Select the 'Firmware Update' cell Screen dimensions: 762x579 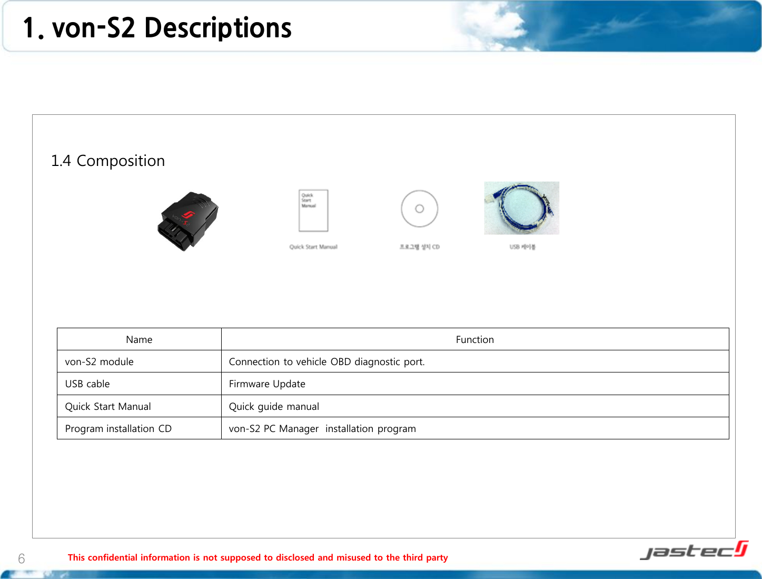point(475,384)
